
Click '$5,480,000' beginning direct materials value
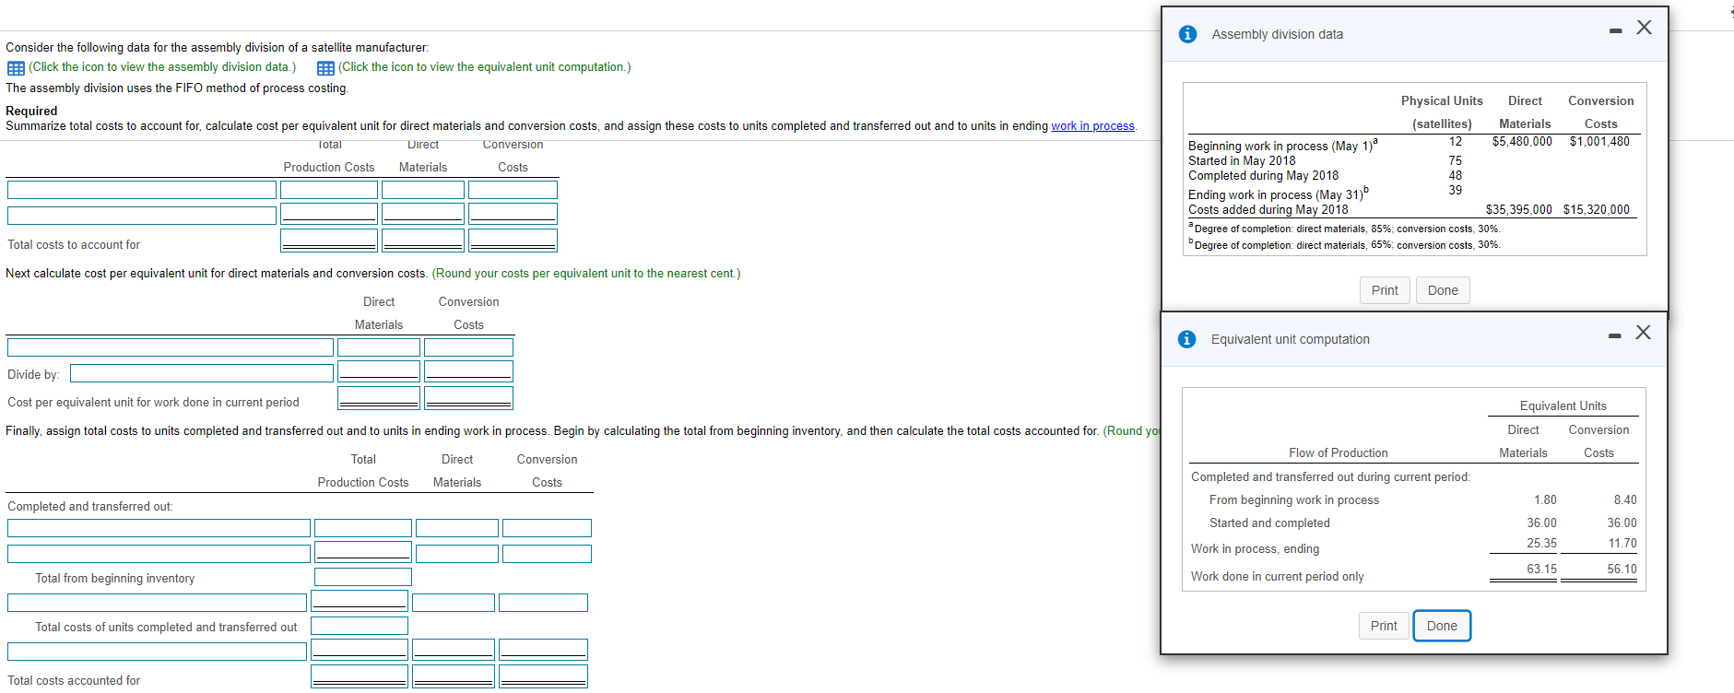click(x=1522, y=142)
